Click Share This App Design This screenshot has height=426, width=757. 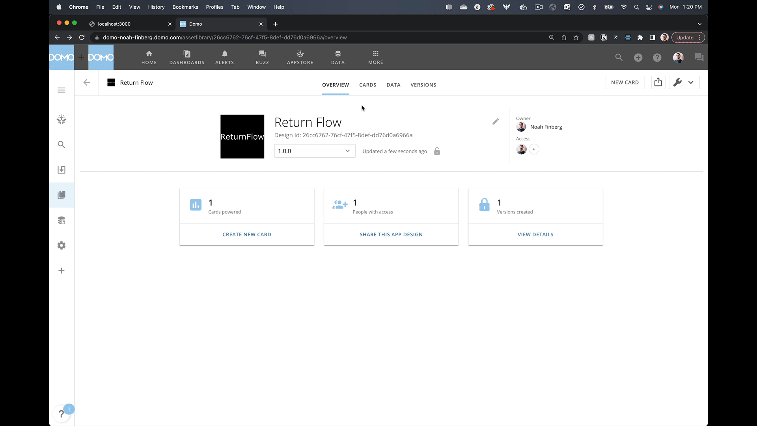click(x=391, y=234)
